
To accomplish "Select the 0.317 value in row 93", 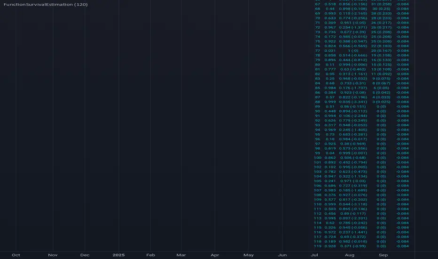I will coord(330,125).
